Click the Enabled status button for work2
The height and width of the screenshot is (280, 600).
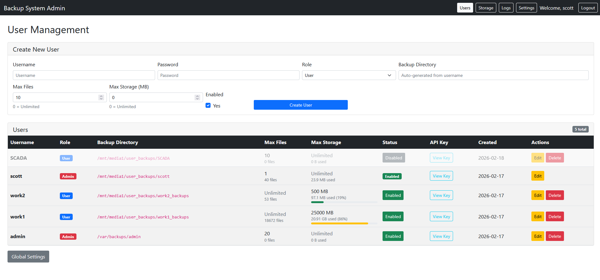(393, 195)
